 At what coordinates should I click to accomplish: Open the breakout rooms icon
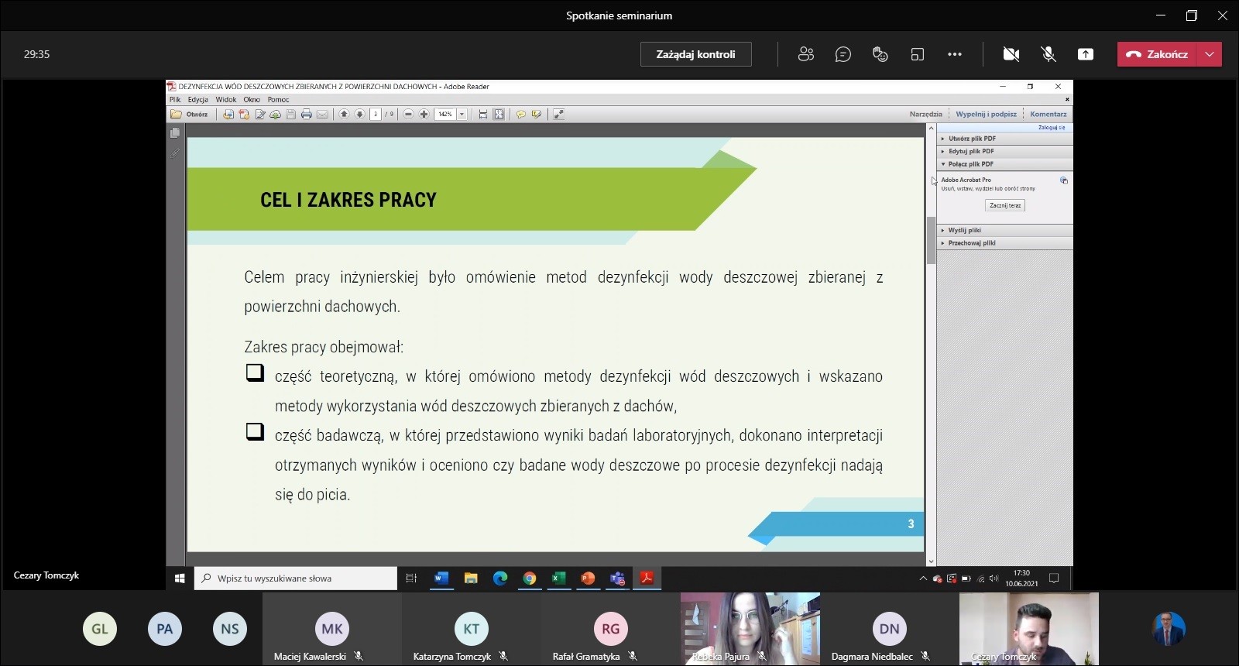point(918,54)
